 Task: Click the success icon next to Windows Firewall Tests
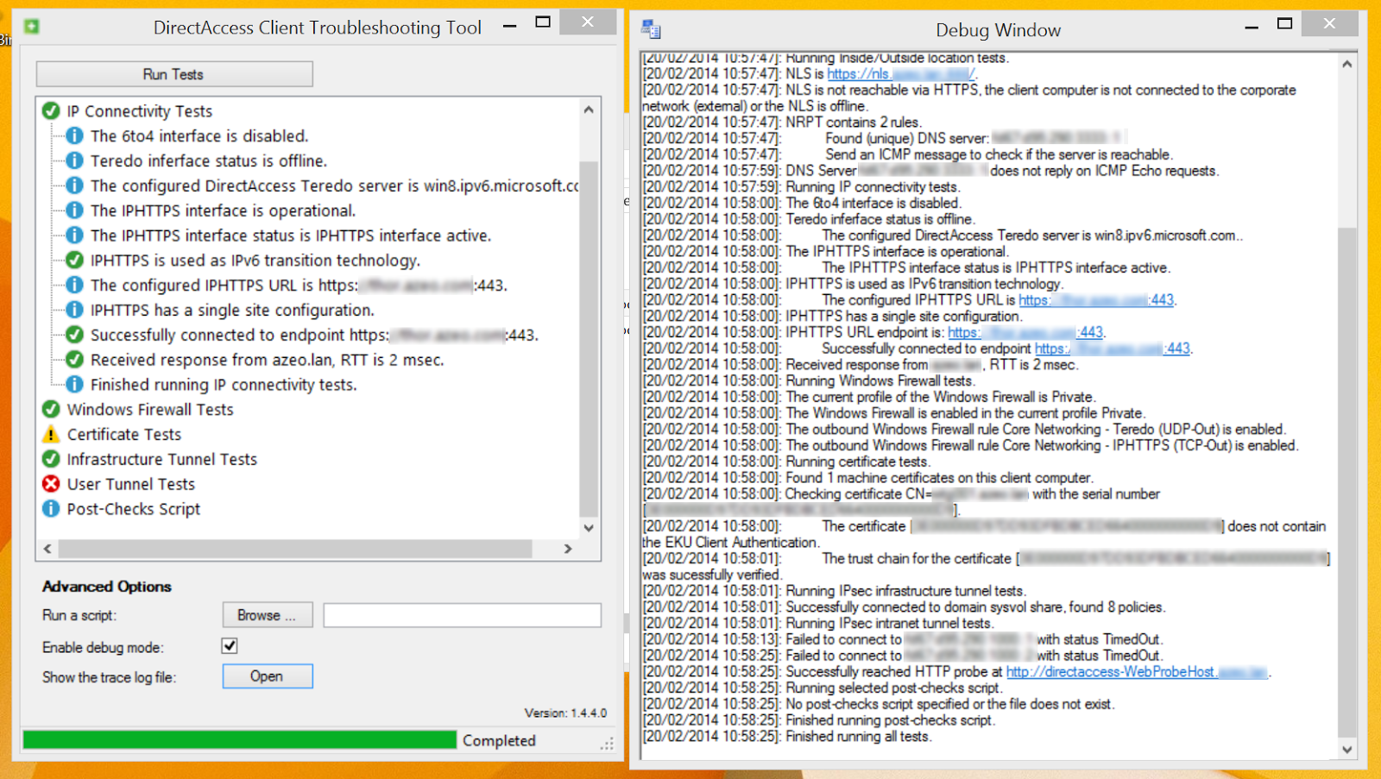pos(49,409)
